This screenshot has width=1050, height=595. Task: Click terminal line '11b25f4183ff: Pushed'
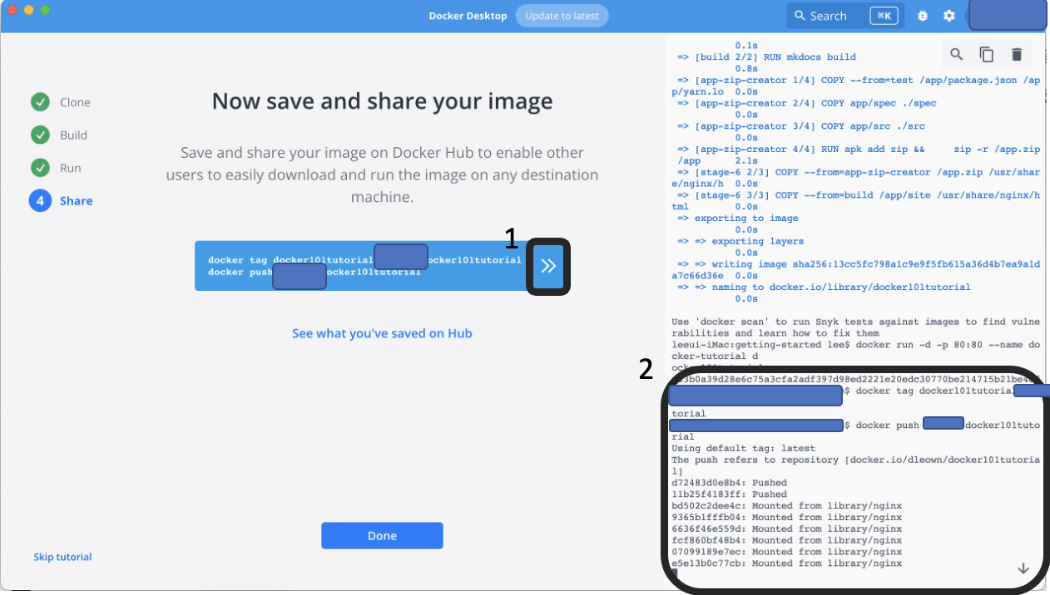click(x=729, y=494)
